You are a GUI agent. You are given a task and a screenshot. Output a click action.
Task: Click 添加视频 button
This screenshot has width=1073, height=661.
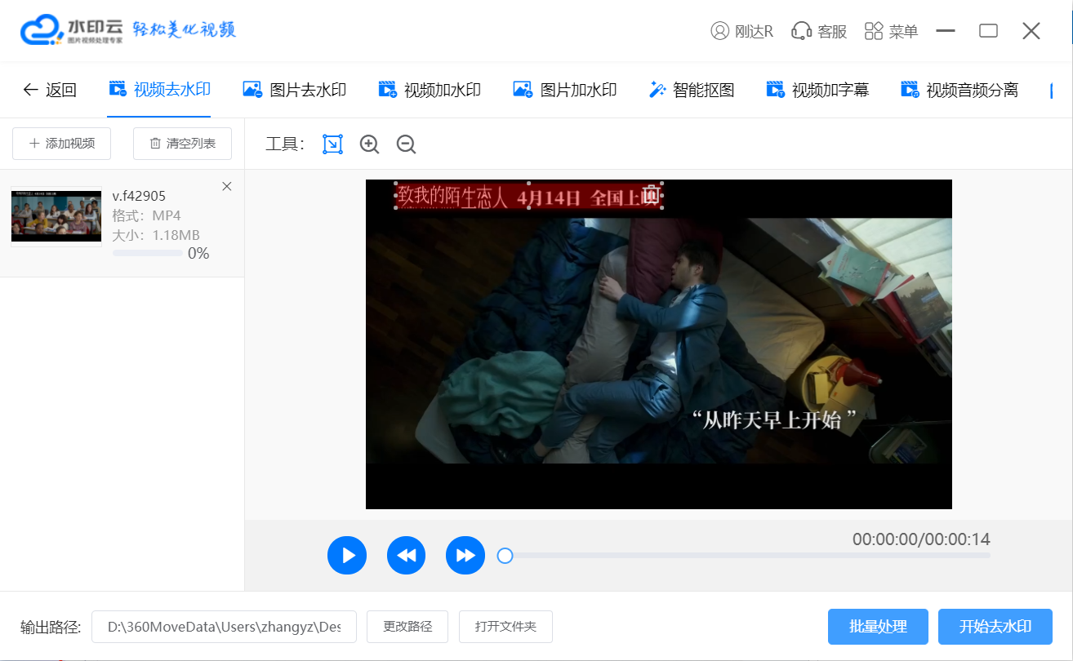coord(61,144)
